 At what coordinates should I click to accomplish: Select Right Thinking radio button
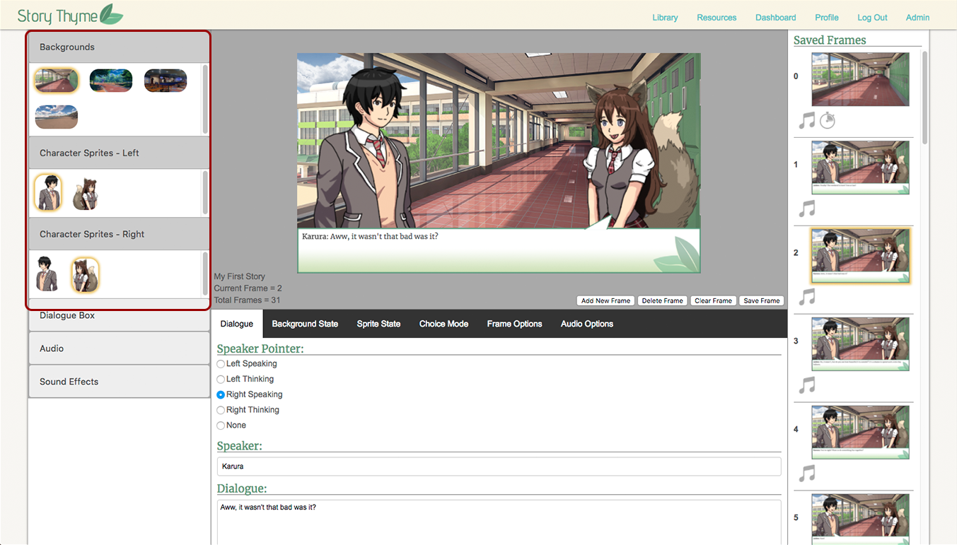coord(221,411)
